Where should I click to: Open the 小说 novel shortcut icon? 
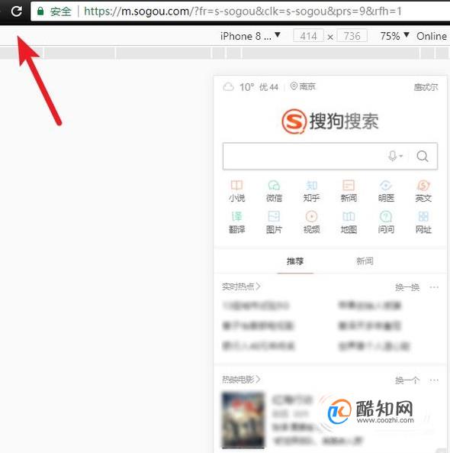point(237,191)
